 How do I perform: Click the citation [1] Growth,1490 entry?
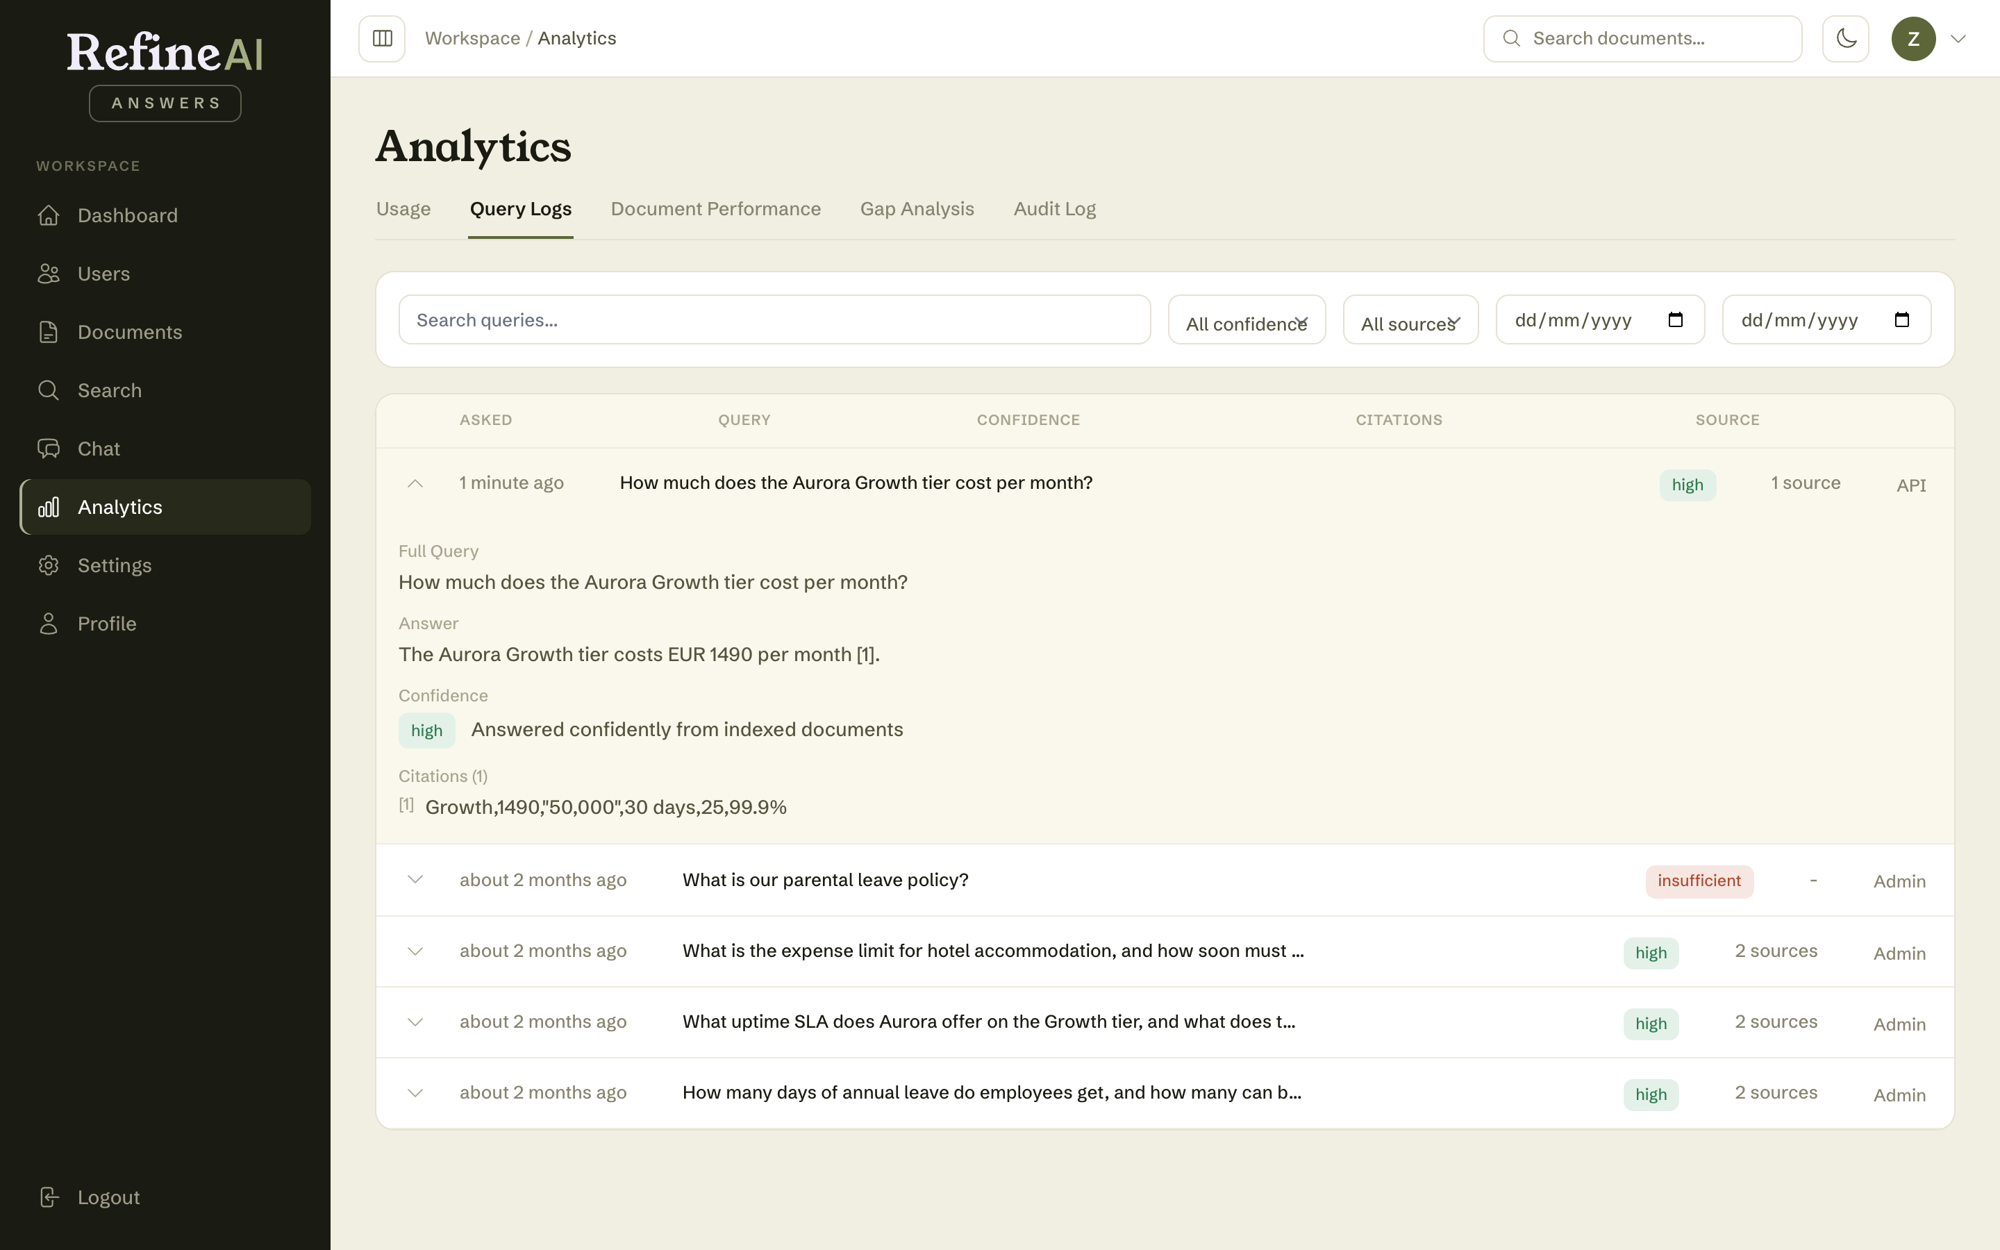(592, 807)
